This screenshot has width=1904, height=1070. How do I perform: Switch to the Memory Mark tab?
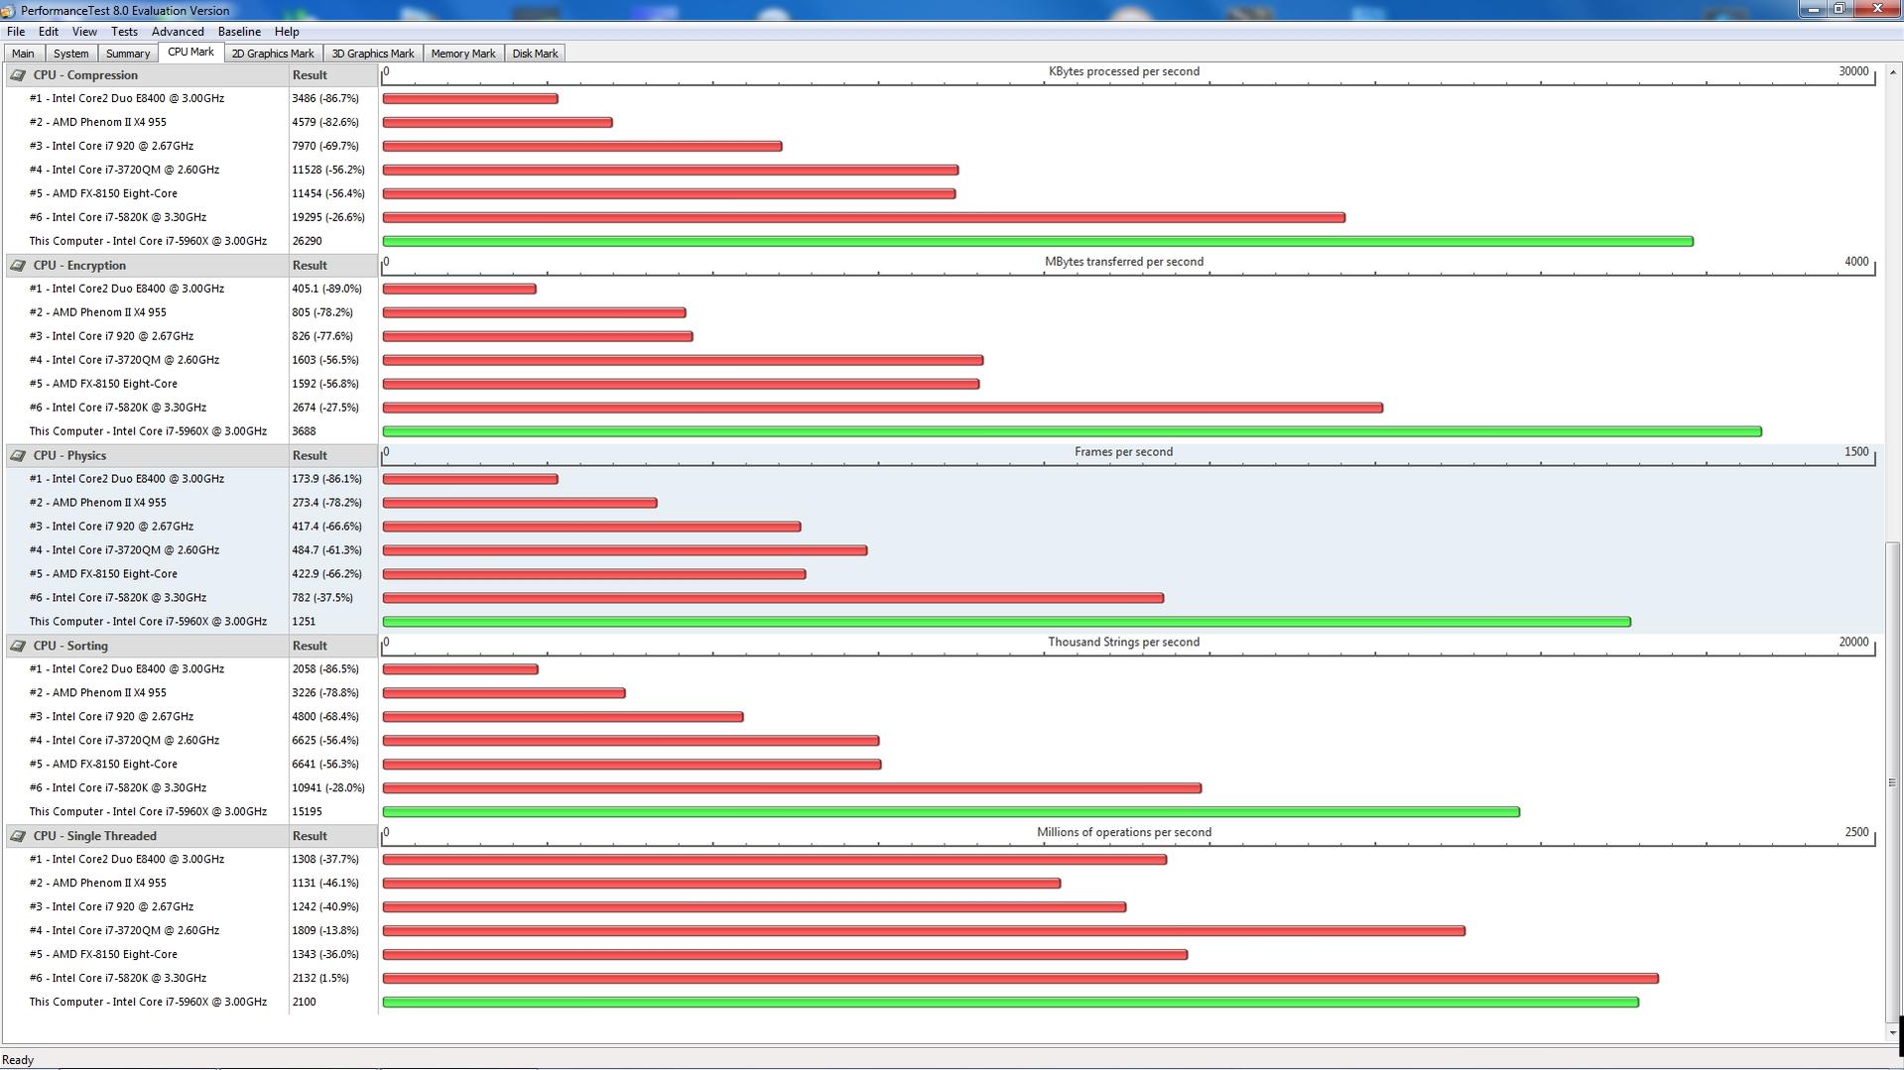[x=463, y=54]
